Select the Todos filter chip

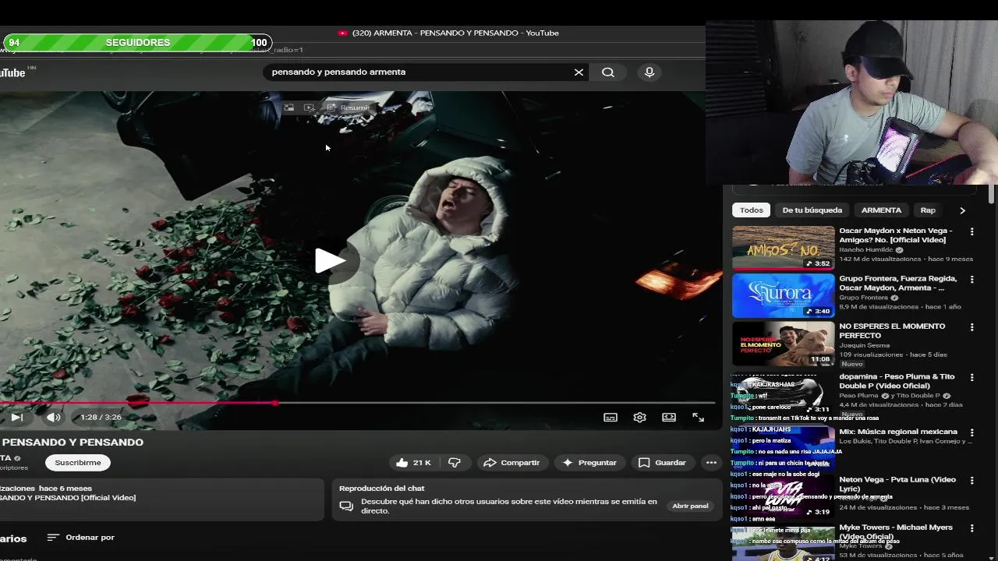click(x=752, y=210)
